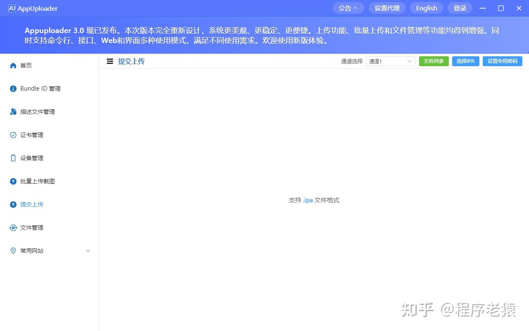Click the certificate badge icon beside 证书管理
The width and height of the screenshot is (529, 331).
13,135
